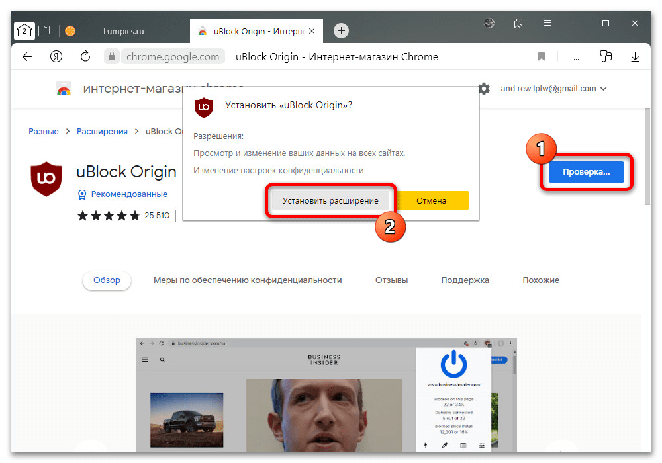Image resolution: width=662 pixels, height=463 pixels.
Task: Open the tab counter home icon
Action: (24, 31)
